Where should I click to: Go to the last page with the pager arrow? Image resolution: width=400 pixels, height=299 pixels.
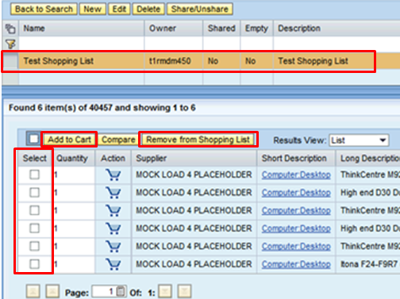(184, 291)
